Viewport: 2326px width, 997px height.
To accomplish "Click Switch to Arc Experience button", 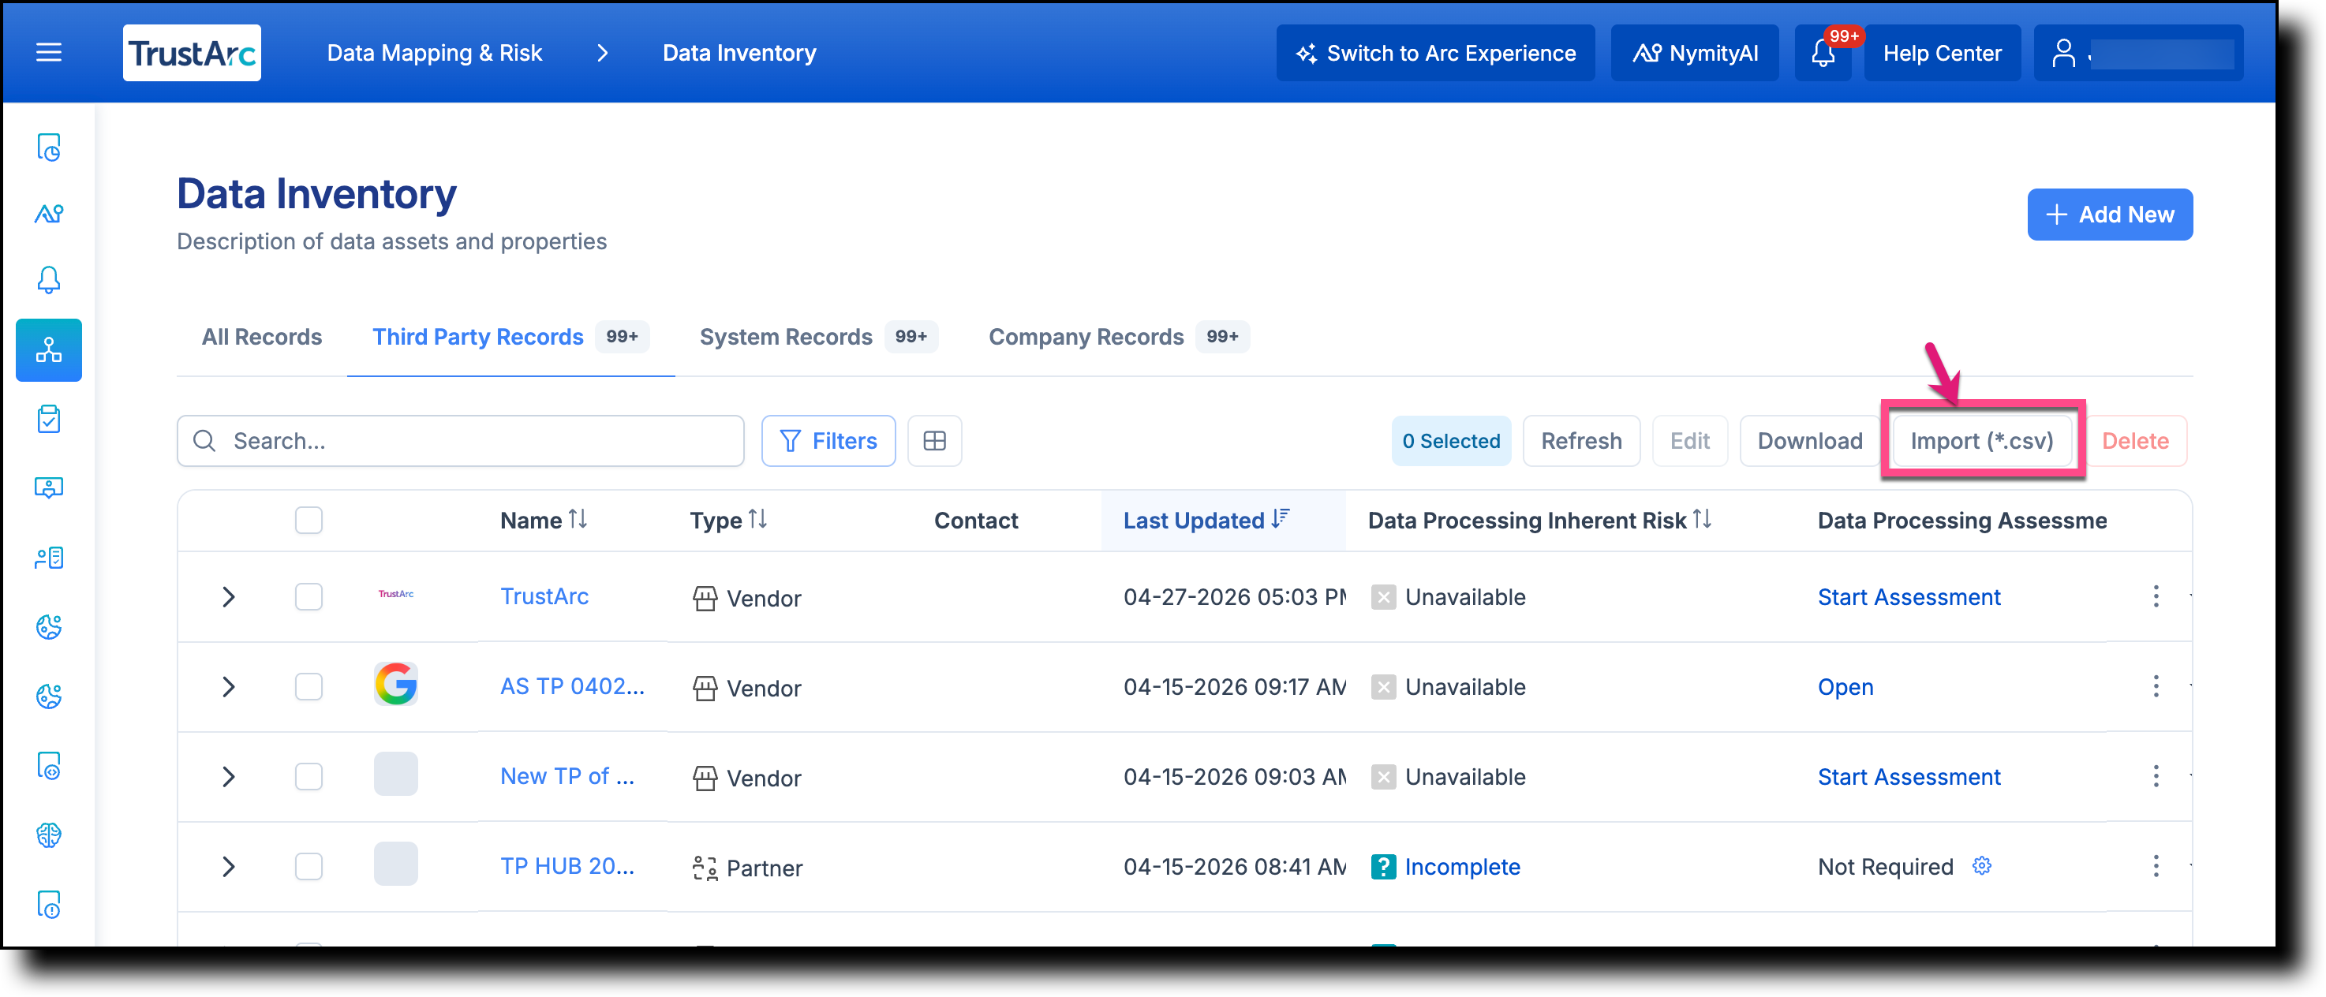I will 1436,54.
